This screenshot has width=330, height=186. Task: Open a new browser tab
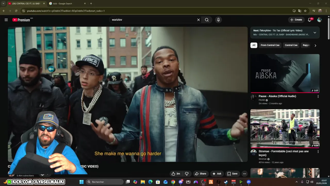tap(91, 3)
